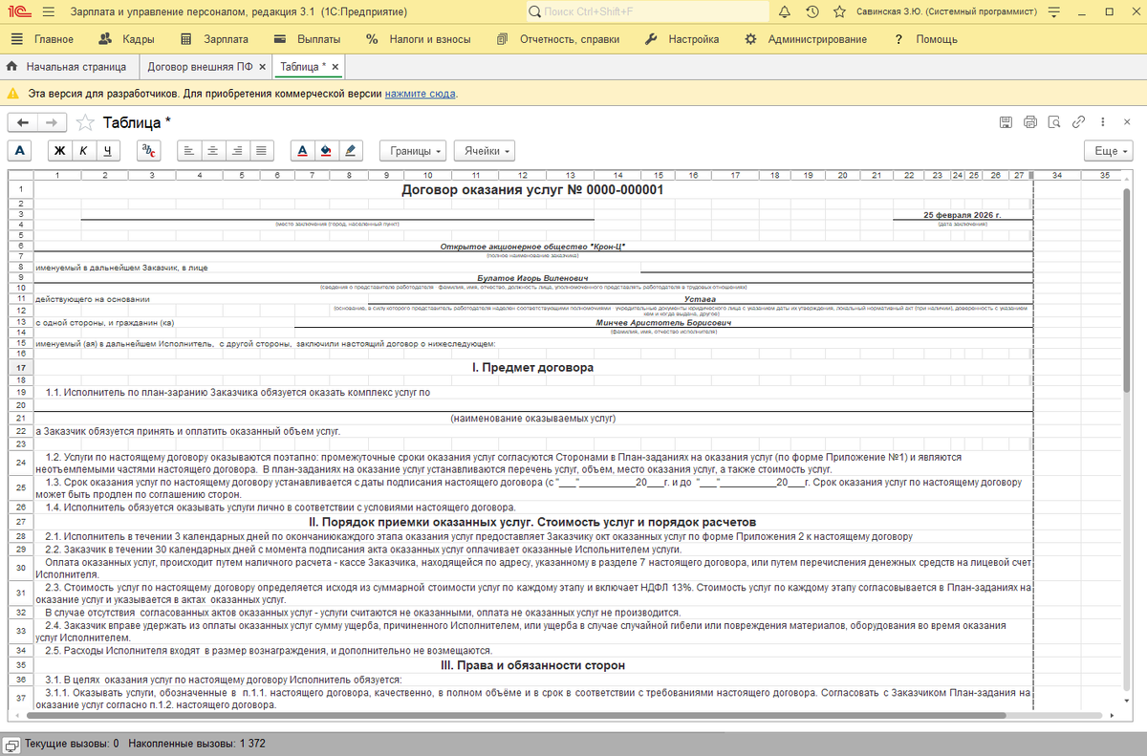Select cell Открытое акционерное общество "Крон-Ц"
The width and height of the screenshot is (1147, 756).
532,247
